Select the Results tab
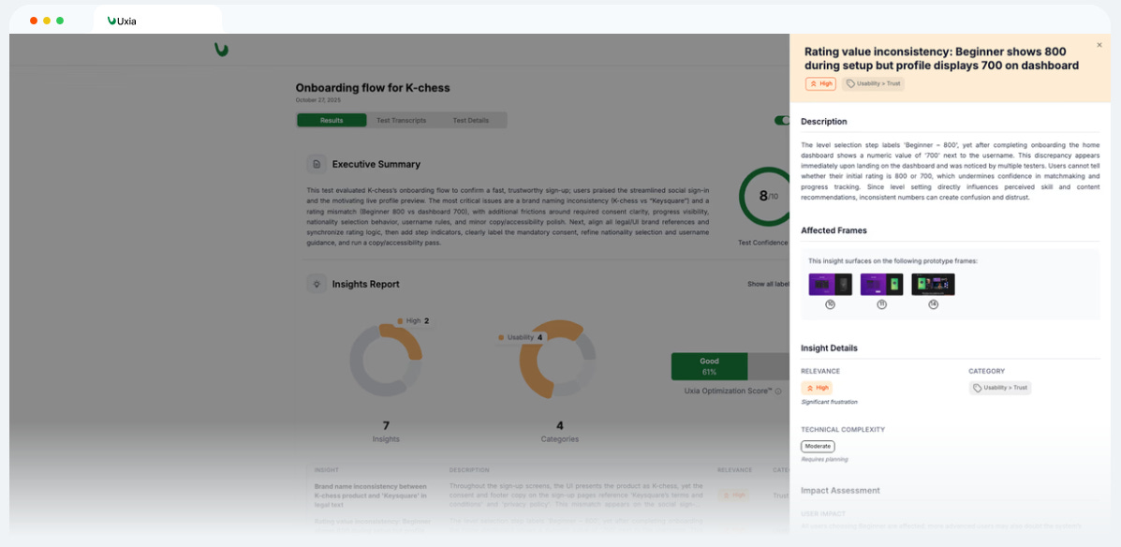This screenshot has height=547, width=1121. pyautogui.click(x=332, y=120)
